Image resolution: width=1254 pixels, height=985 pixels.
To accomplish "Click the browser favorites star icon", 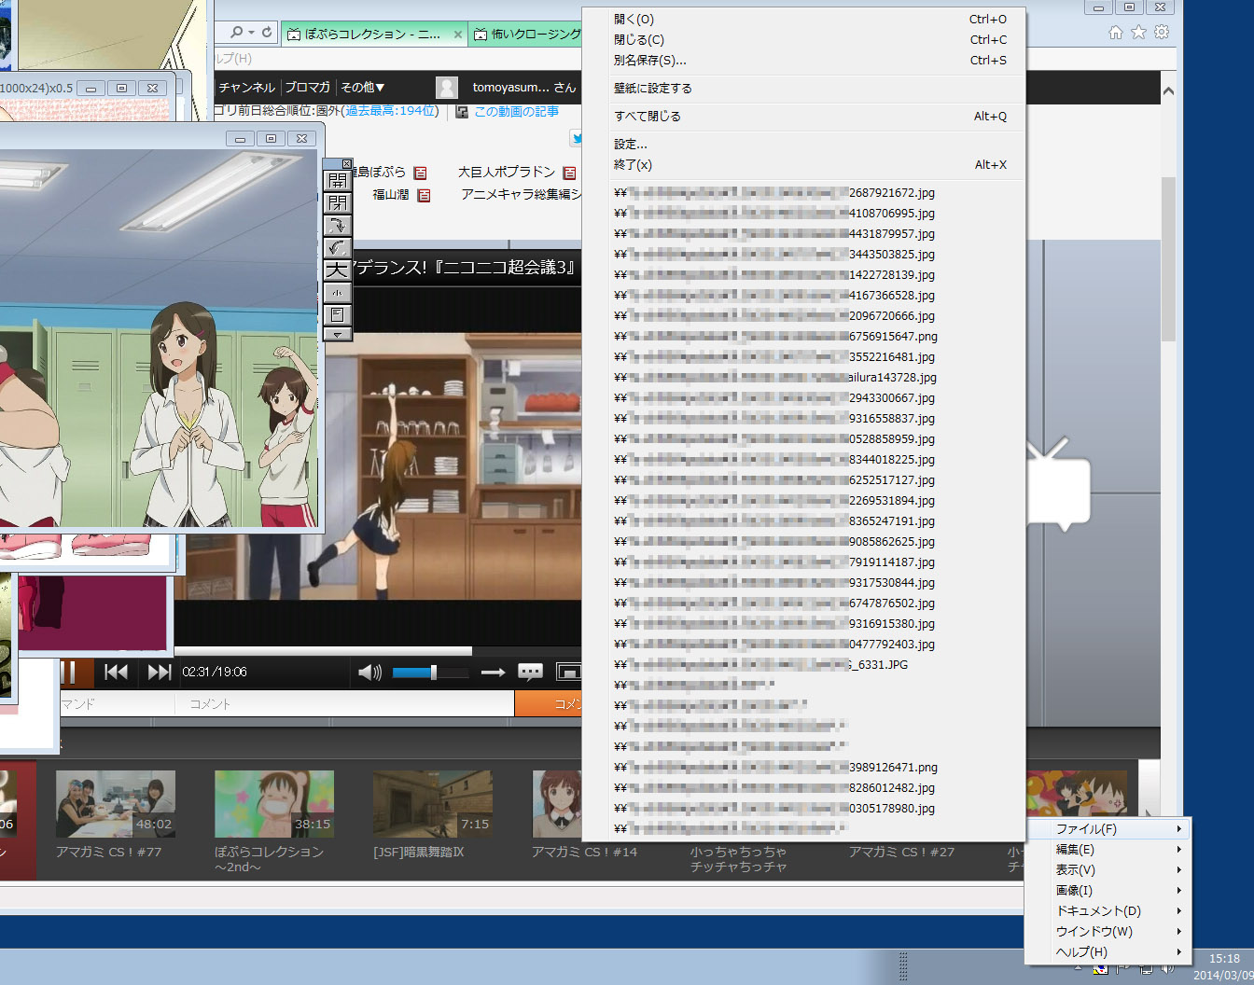I will [x=1138, y=33].
